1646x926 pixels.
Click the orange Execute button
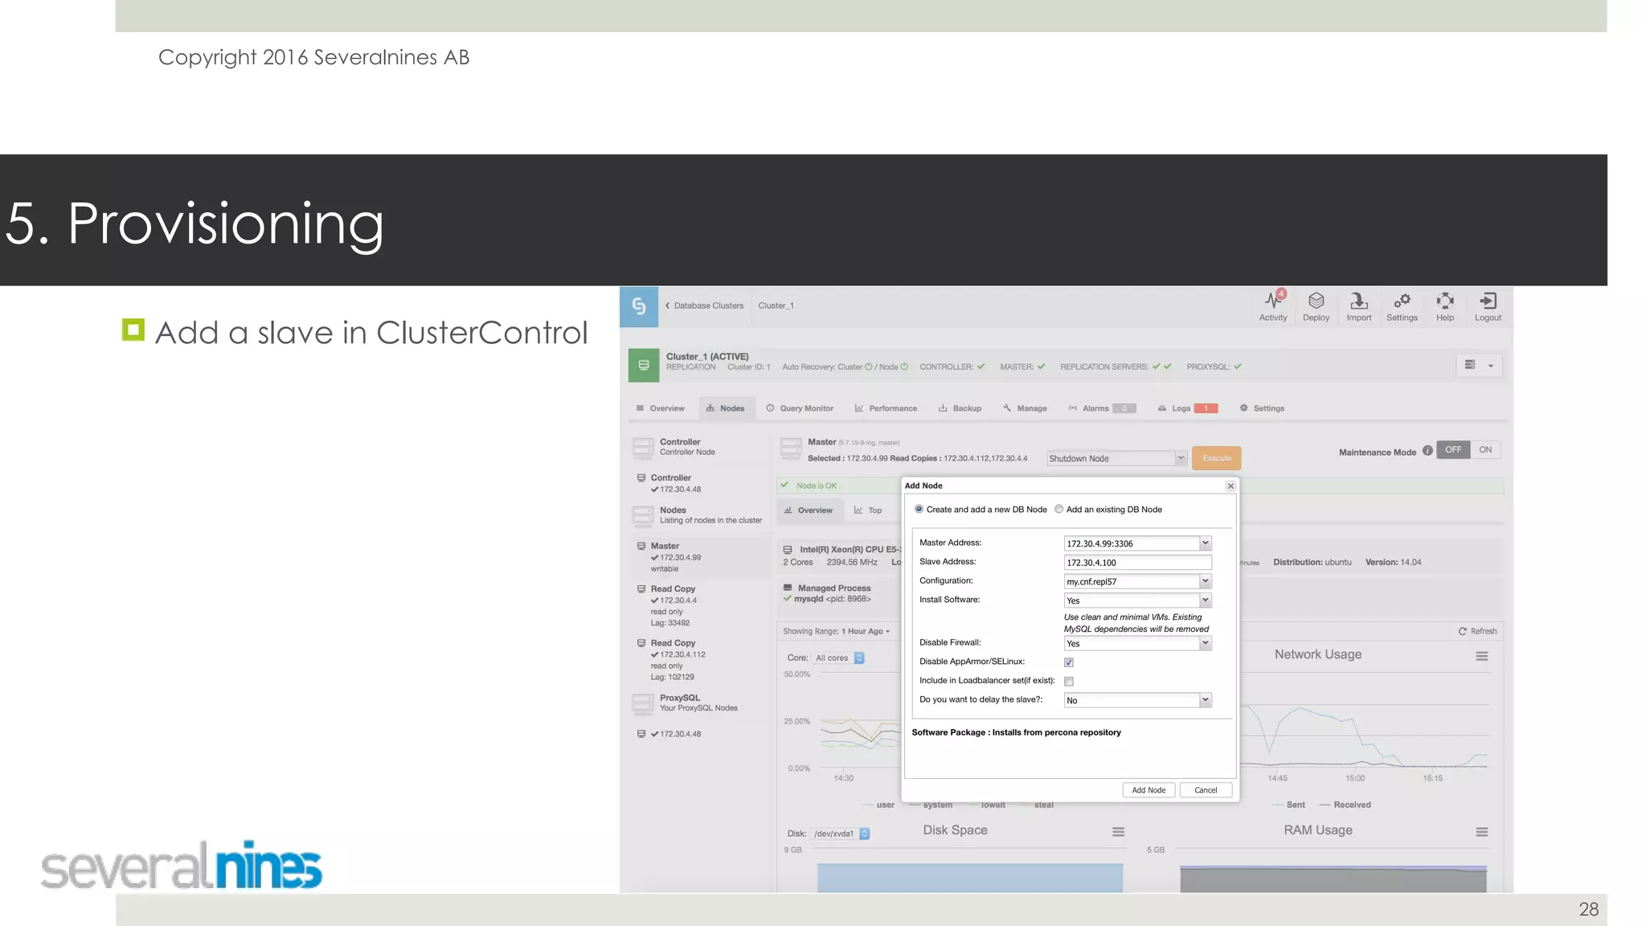[1216, 458]
